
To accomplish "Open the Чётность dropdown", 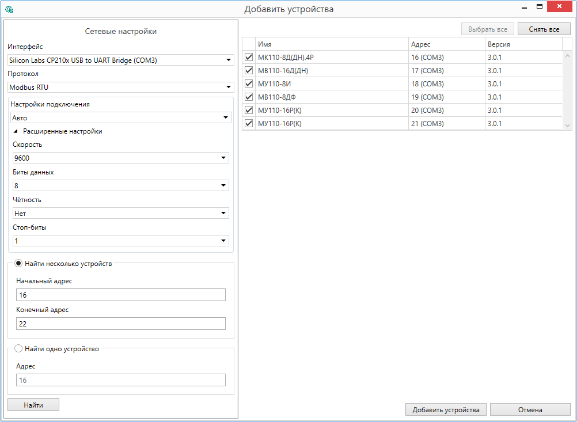I will point(121,214).
